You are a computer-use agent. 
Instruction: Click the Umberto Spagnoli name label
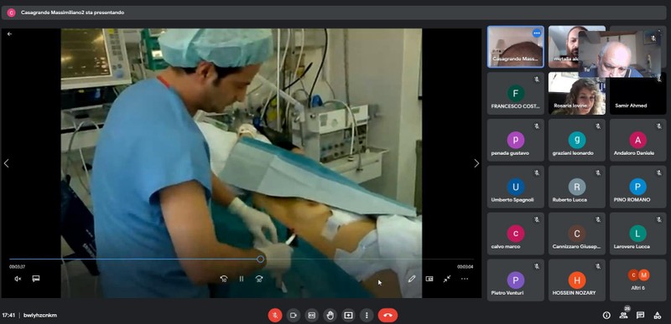[x=512, y=200]
